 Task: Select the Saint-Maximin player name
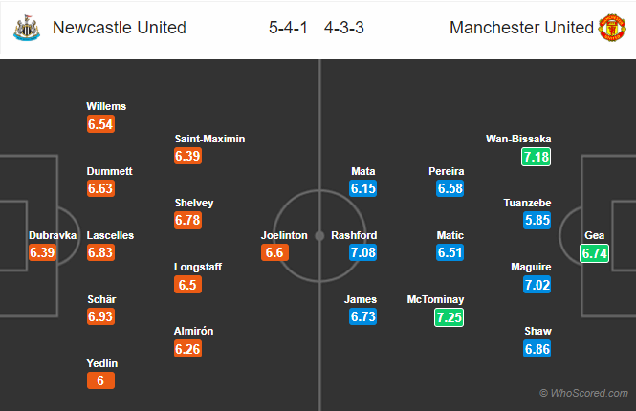[209, 139]
